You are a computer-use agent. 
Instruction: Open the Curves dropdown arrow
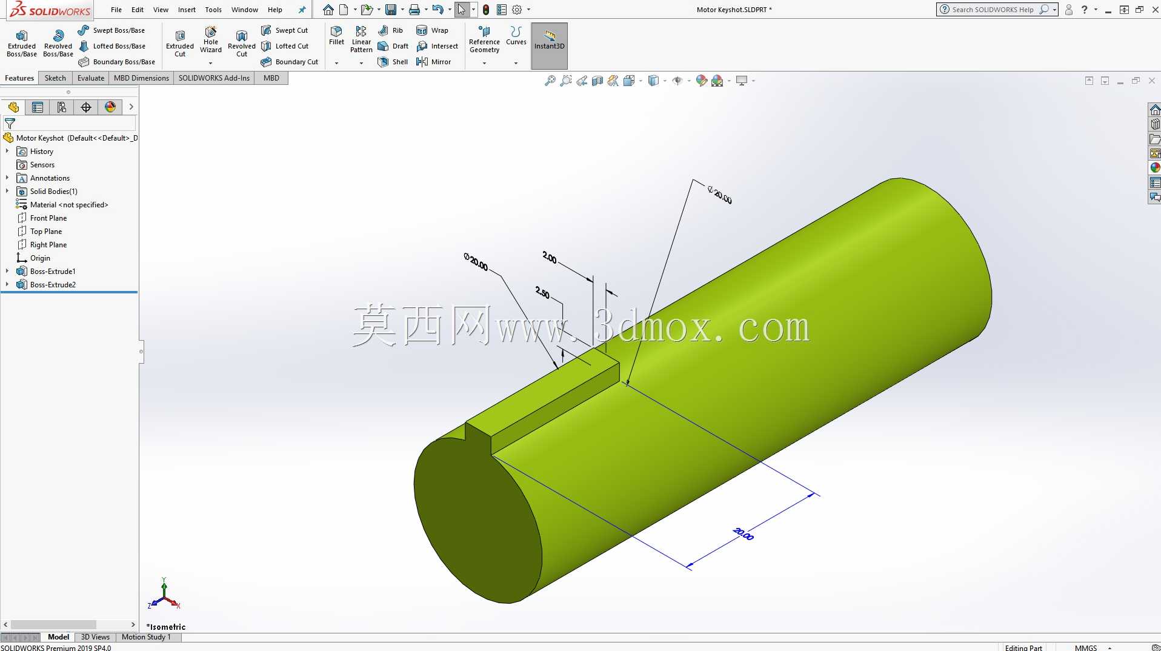[516, 63]
